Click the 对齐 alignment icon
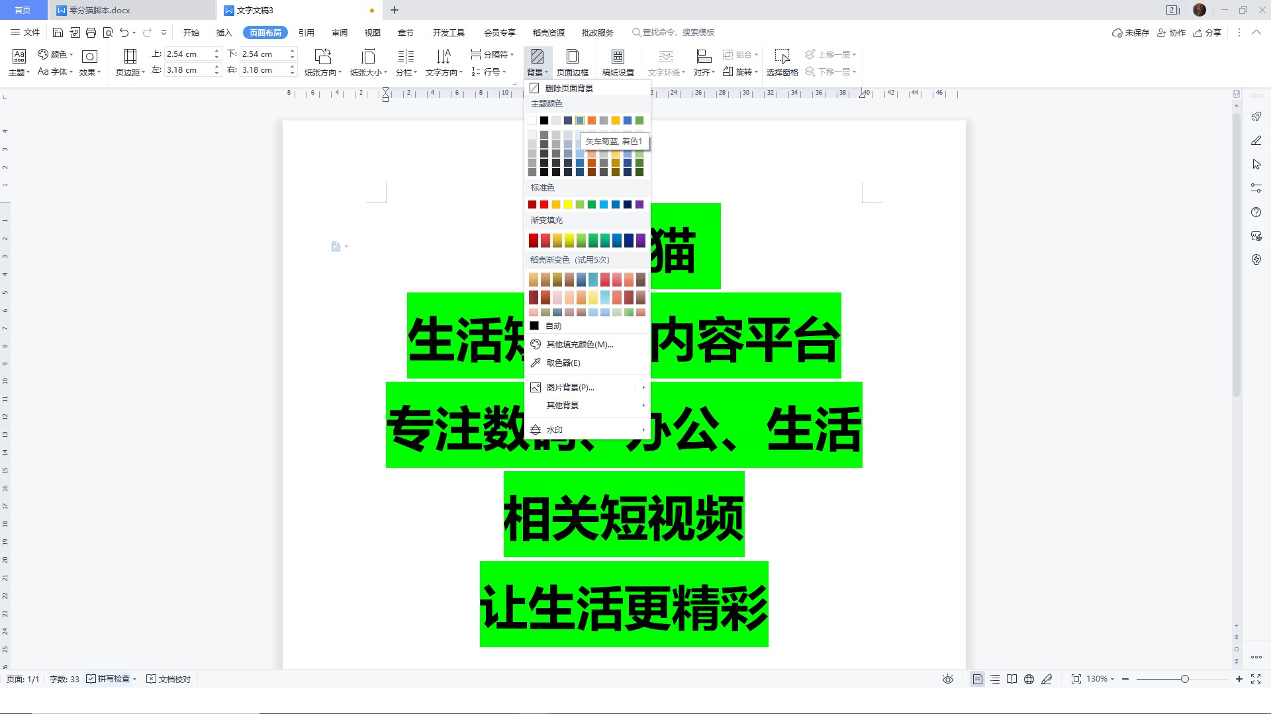The image size is (1271, 714). coord(704,62)
